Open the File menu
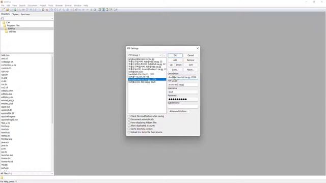 pyautogui.click(x=3, y=6)
